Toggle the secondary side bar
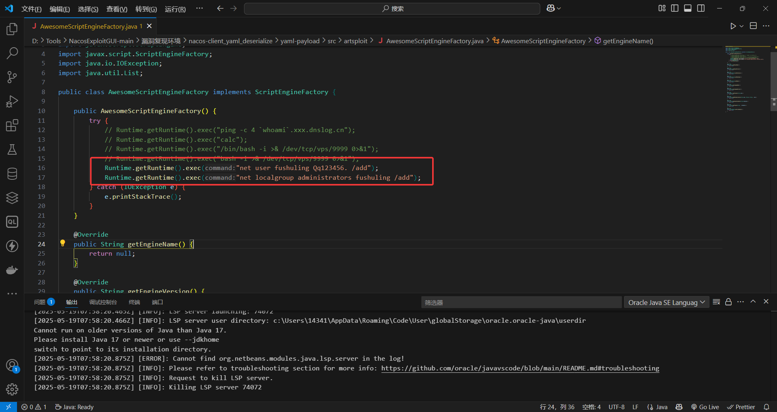The image size is (777, 412). [x=701, y=8]
